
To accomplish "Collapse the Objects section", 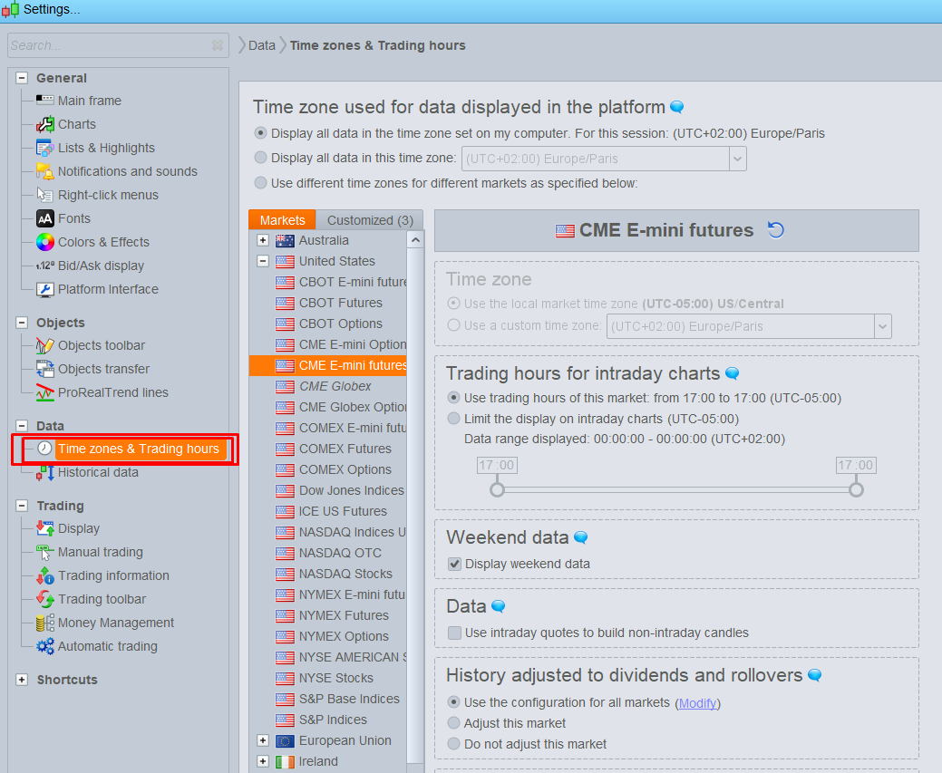I will point(22,322).
